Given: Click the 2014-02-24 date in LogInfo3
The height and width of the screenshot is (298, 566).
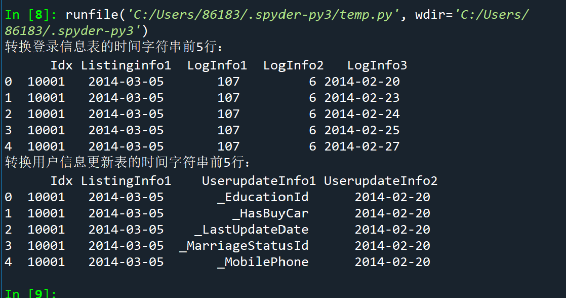Looking at the screenshot, I should click(362, 114).
